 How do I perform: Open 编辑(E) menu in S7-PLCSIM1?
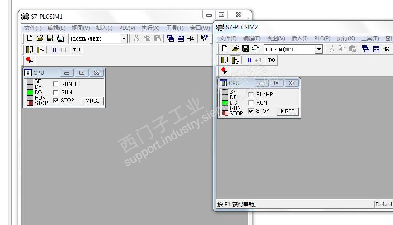[x=57, y=28]
